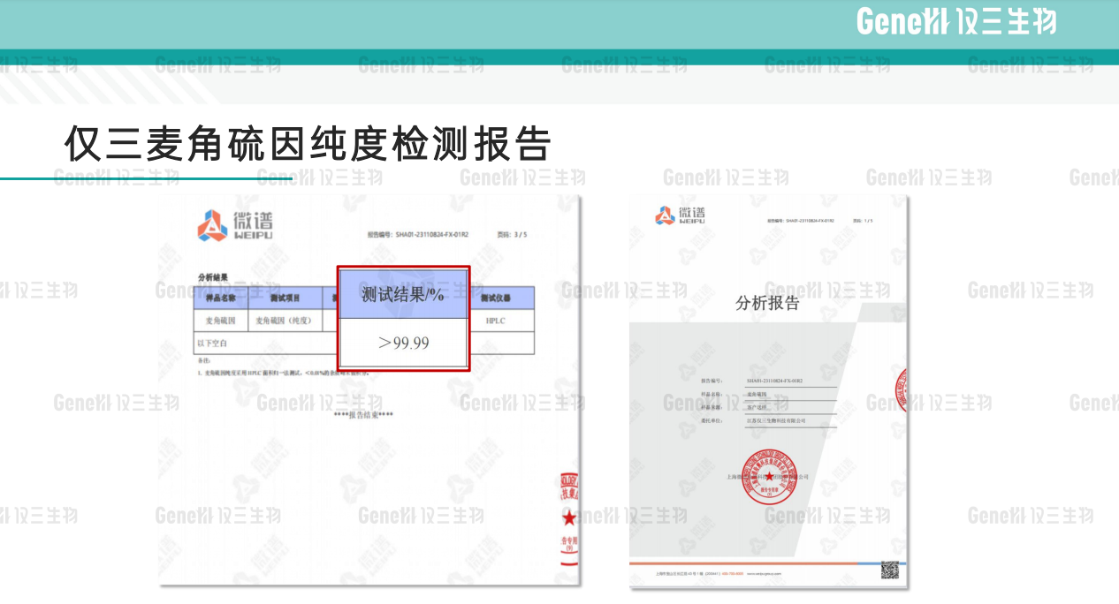Click the 测试项目 column header
Viewport: 1119px width, 604px height.
(285, 298)
